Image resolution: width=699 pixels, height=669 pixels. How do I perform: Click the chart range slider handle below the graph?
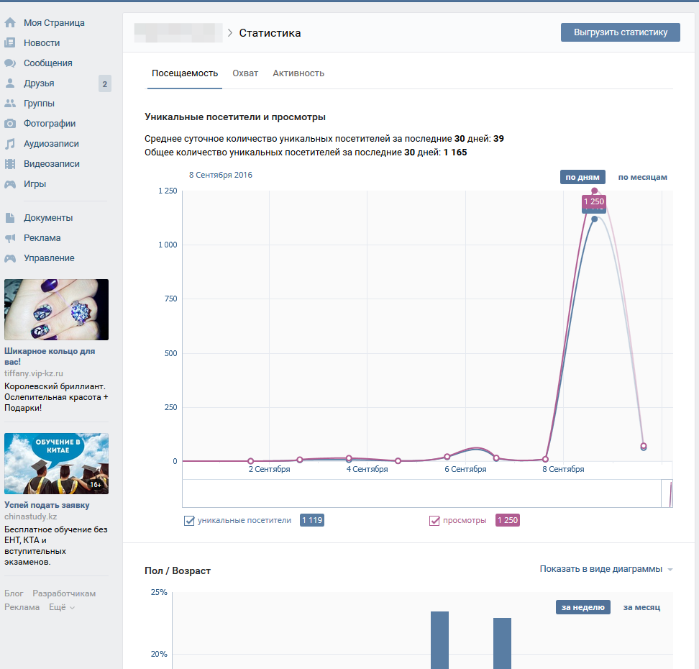[667, 493]
